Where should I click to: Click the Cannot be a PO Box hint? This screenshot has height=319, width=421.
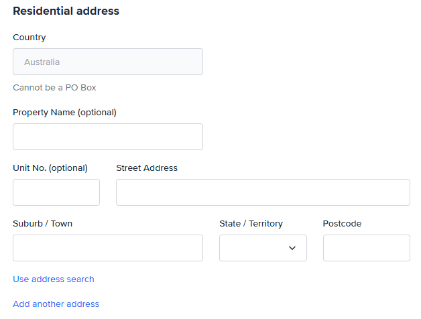click(x=54, y=87)
